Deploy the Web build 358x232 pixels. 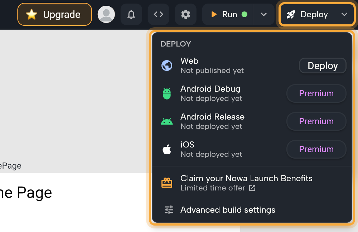[323, 66]
